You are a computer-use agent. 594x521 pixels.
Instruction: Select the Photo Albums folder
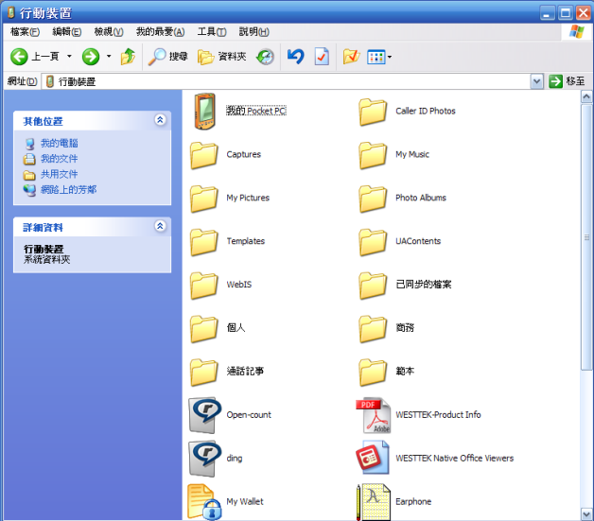(402, 198)
